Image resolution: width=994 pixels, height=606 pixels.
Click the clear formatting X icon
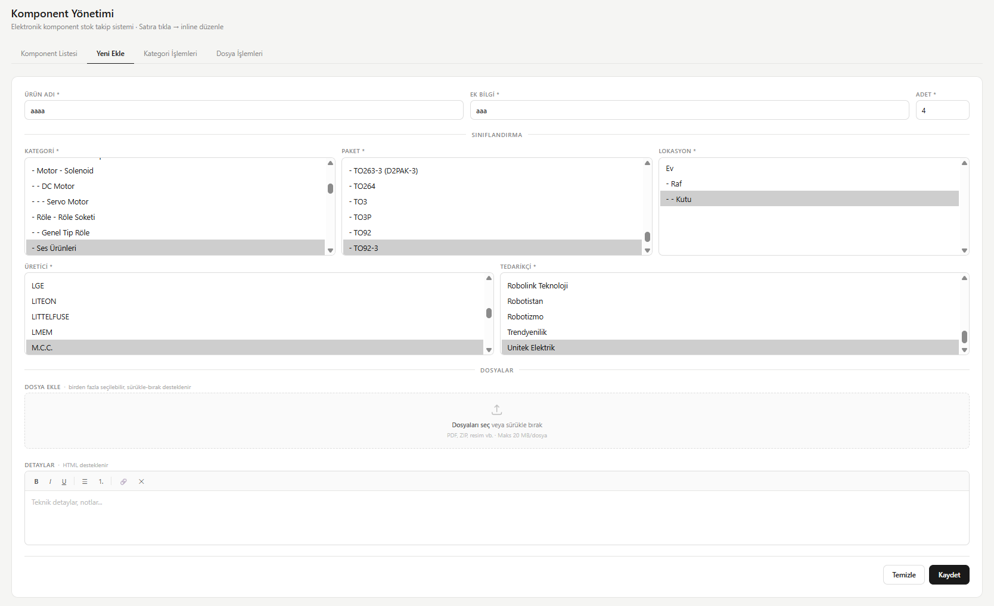click(141, 481)
